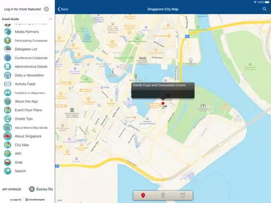Image resolution: width=271 pixels, height=203 pixels.
Task: Open search magnifier in the title bar
Action: 265,9
